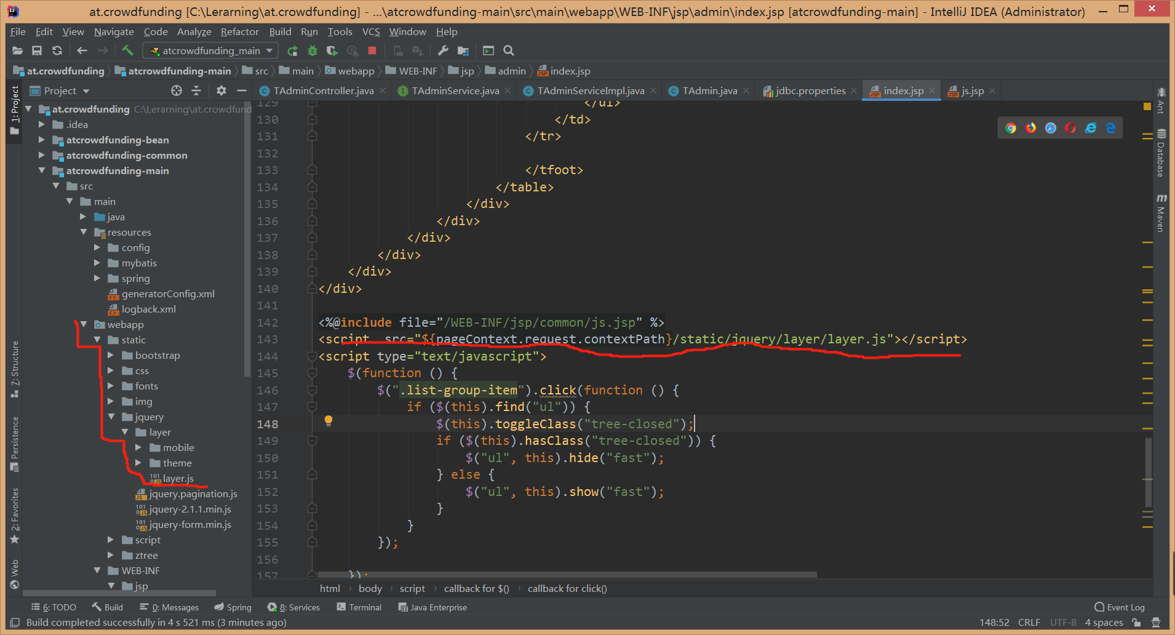The height and width of the screenshot is (635, 1175).
Task: Expand the java folder
Action: [x=83, y=217]
